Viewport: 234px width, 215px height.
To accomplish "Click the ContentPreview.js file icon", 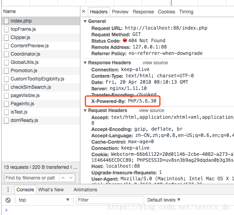I will tap(6, 46).
